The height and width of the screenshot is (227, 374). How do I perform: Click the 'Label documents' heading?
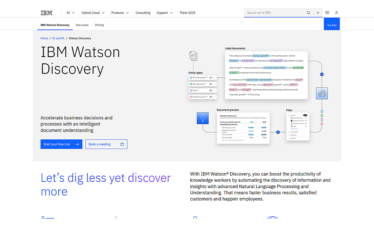[x=235, y=48]
